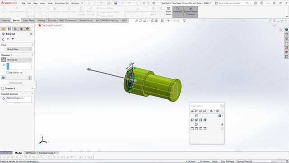Open Display Style cube in view toolbar
The width and height of the screenshot is (289, 163).
pyautogui.click(x=162, y=21)
